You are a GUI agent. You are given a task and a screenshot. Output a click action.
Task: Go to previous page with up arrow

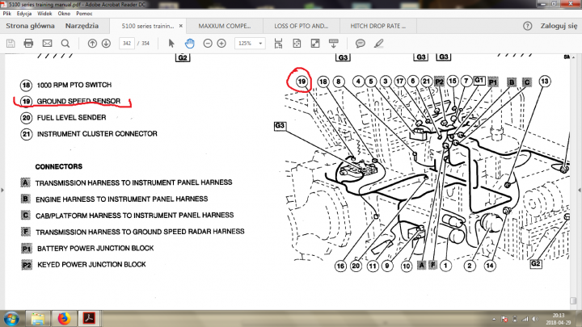[93, 43]
